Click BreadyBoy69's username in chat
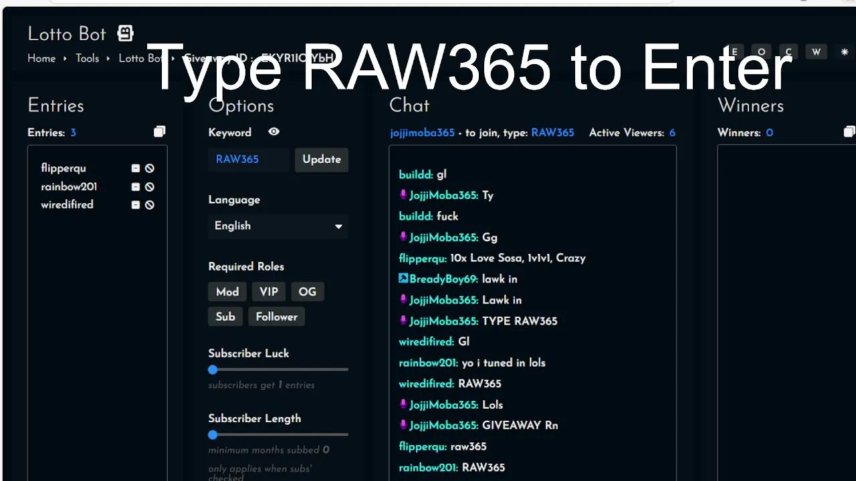Image resolution: width=856 pixels, height=481 pixels. coord(444,279)
